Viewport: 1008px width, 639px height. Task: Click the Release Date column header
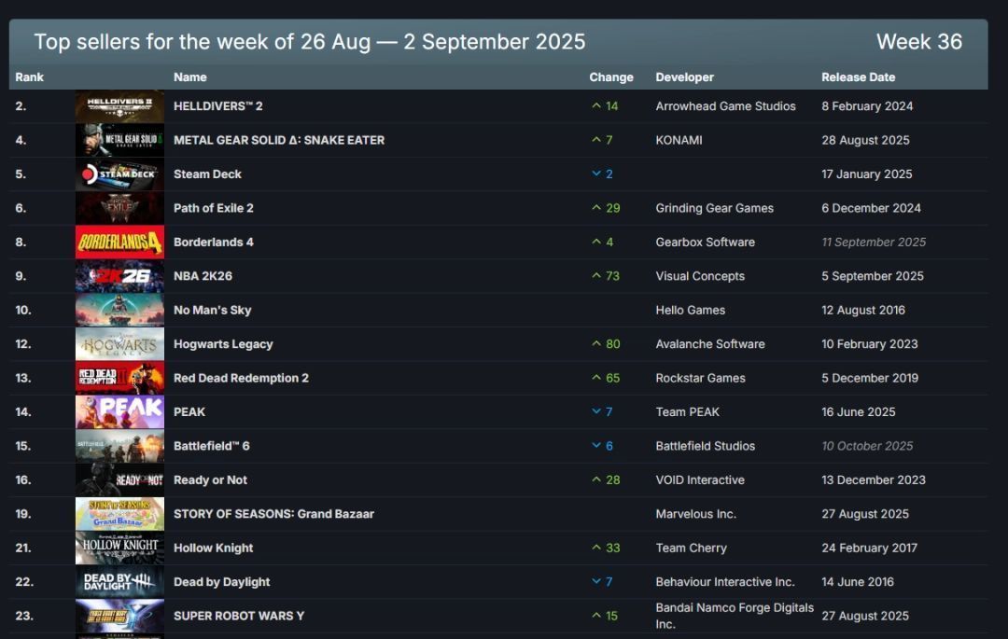(x=858, y=77)
